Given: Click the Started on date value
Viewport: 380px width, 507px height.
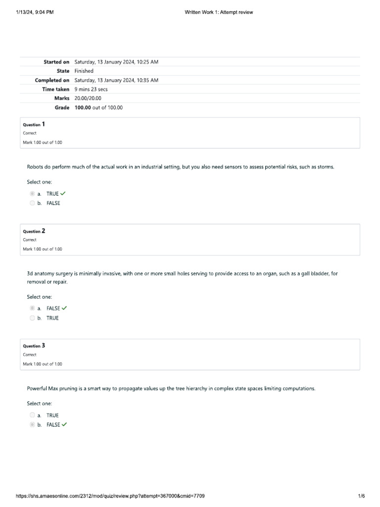Looking at the screenshot, I should [116, 62].
